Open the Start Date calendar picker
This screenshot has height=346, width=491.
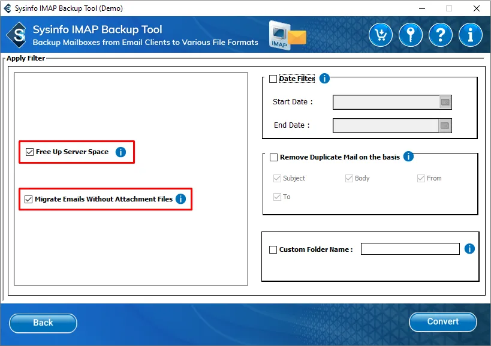pyautogui.click(x=445, y=103)
